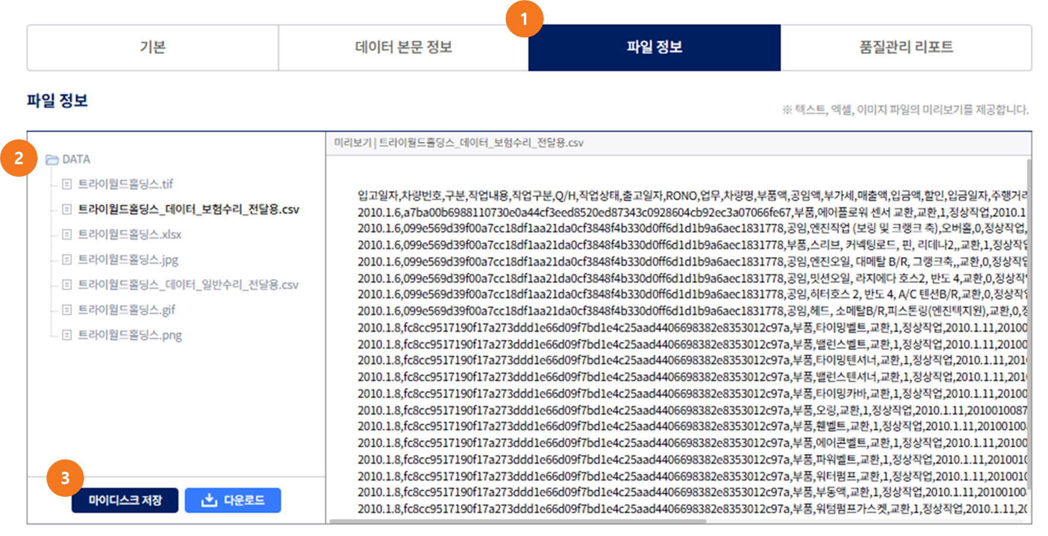Preview 트라이월드홀딩스.png file name
This screenshot has width=1048, height=536.
tap(130, 335)
